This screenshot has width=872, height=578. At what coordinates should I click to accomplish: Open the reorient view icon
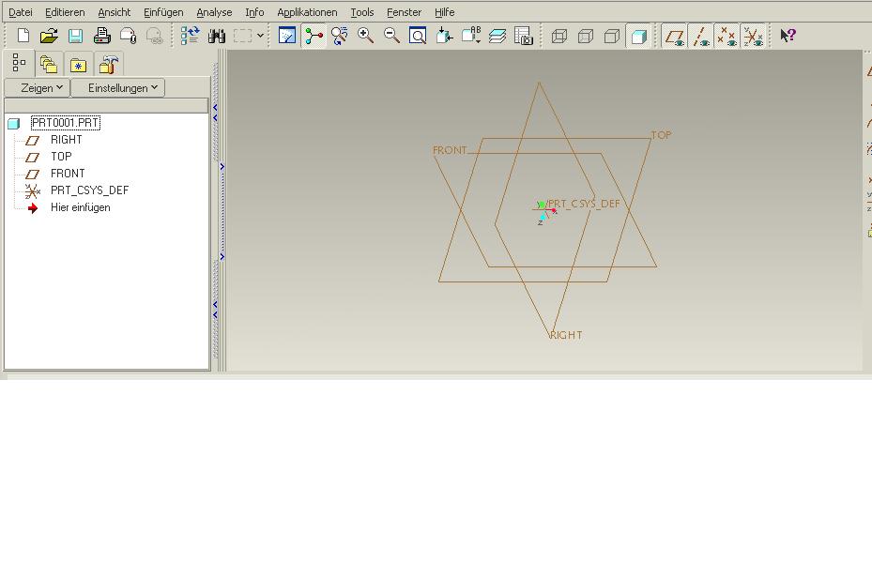444,36
